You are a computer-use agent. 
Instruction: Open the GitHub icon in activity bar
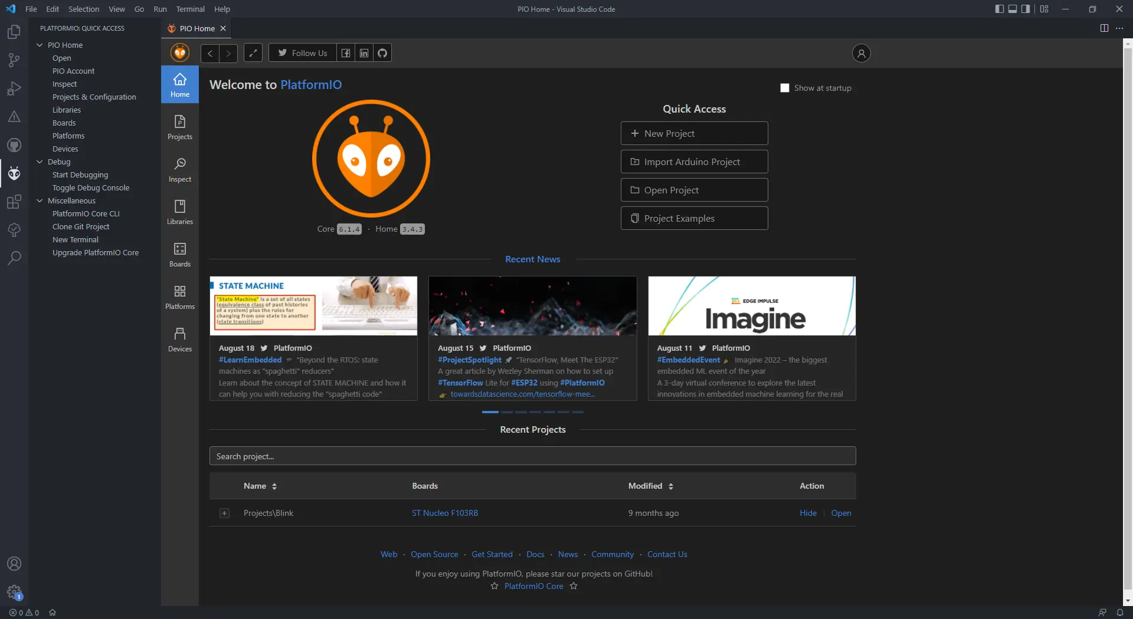pyautogui.click(x=14, y=145)
